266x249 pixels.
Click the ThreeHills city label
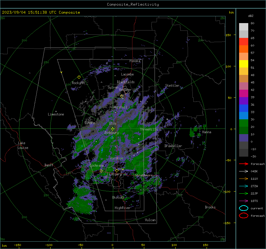click(x=149, y=129)
